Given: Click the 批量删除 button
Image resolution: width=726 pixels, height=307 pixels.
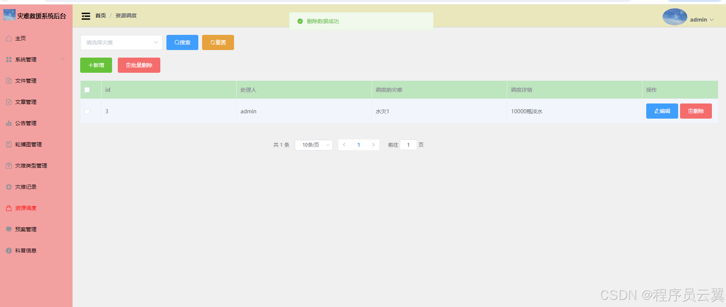Looking at the screenshot, I should 139,65.
